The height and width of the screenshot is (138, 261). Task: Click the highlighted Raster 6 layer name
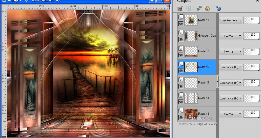tap(203, 67)
